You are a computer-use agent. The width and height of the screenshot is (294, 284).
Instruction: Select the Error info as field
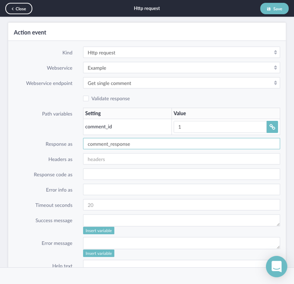[181, 189]
